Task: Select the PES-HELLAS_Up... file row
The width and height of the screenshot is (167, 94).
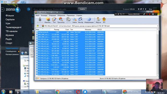Action: (x=70, y=72)
